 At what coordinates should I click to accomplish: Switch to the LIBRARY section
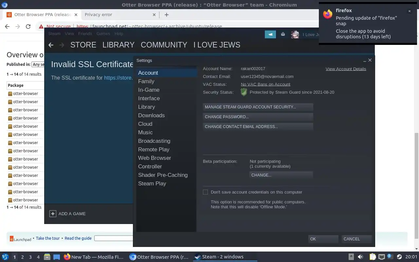(x=118, y=45)
